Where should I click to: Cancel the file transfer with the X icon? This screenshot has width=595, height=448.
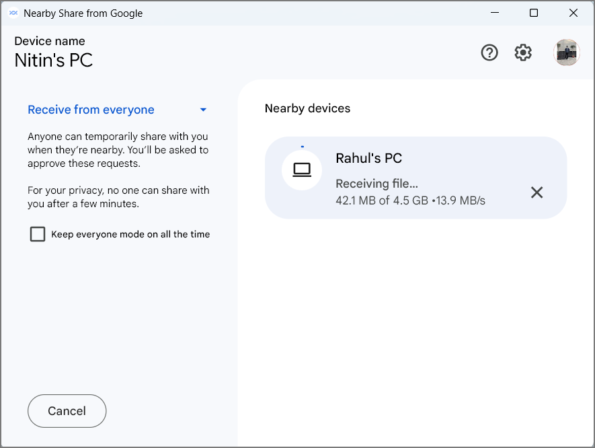537,192
